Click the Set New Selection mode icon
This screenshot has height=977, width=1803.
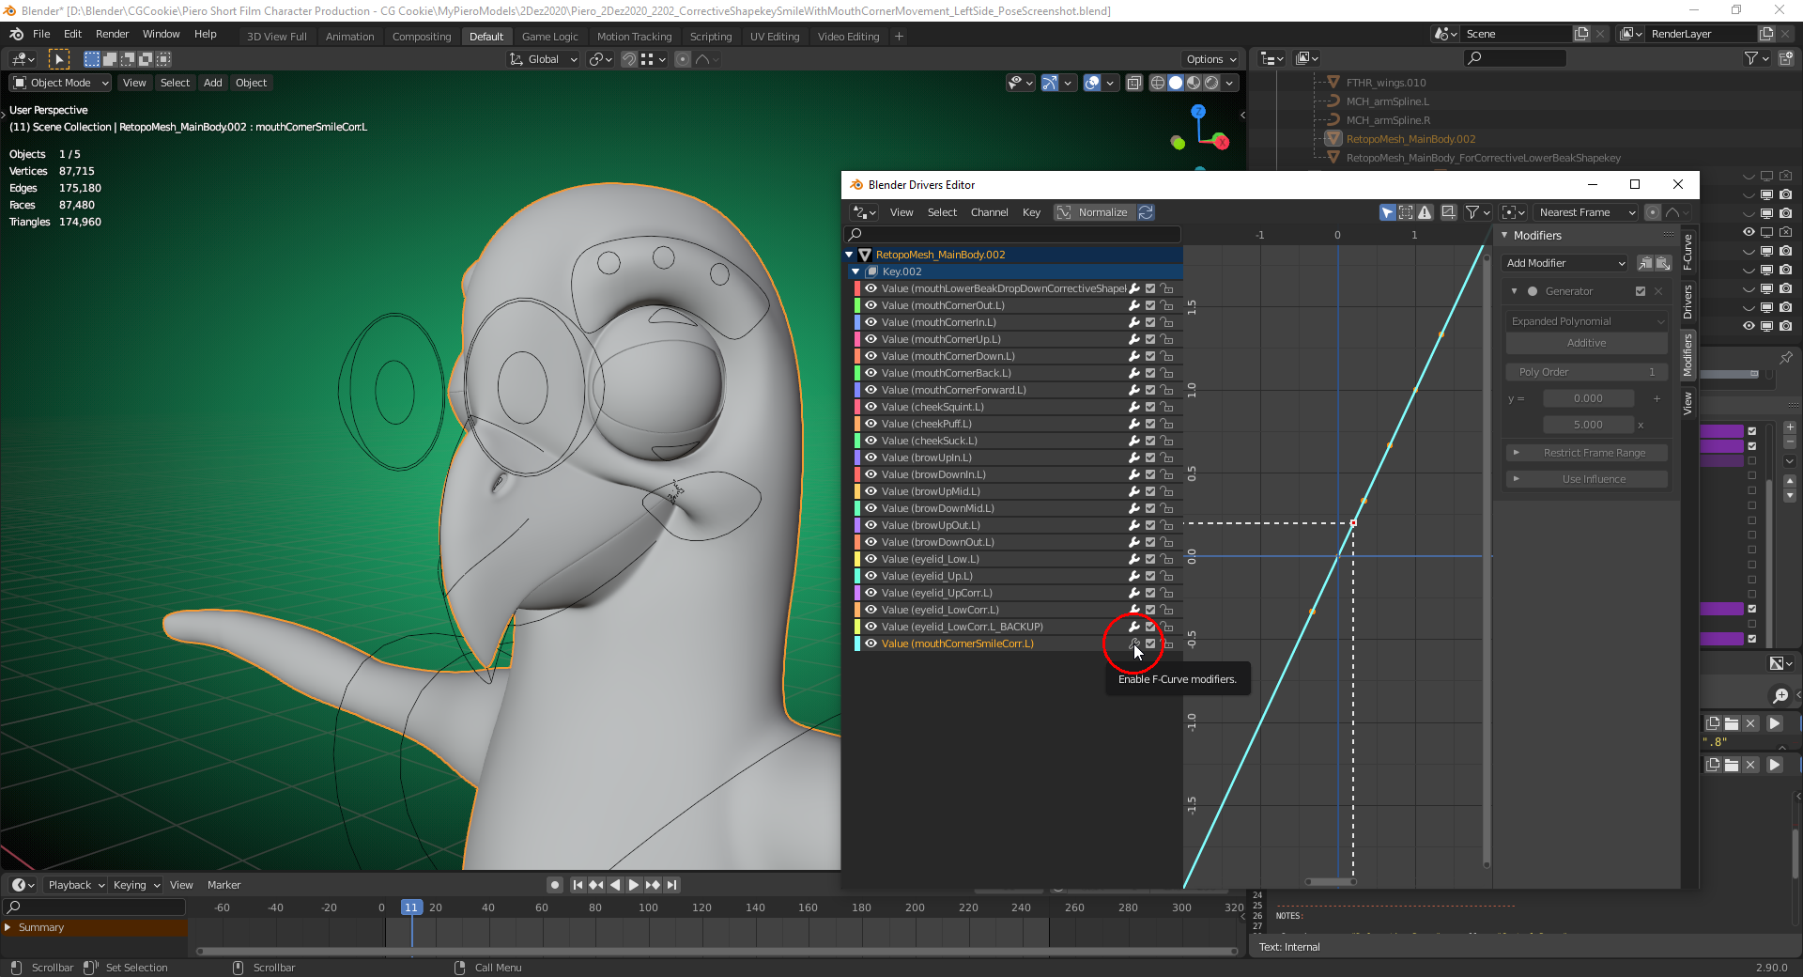pyautogui.click(x=92, y=59)
